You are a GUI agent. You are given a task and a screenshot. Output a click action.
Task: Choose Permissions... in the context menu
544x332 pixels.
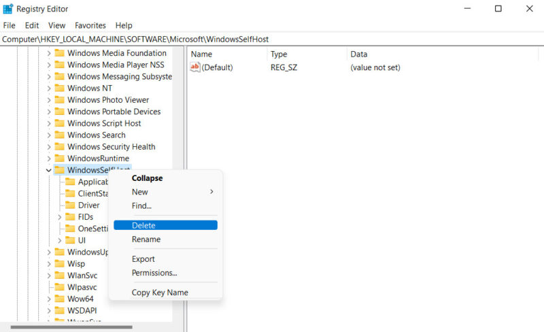coord(165,273)
